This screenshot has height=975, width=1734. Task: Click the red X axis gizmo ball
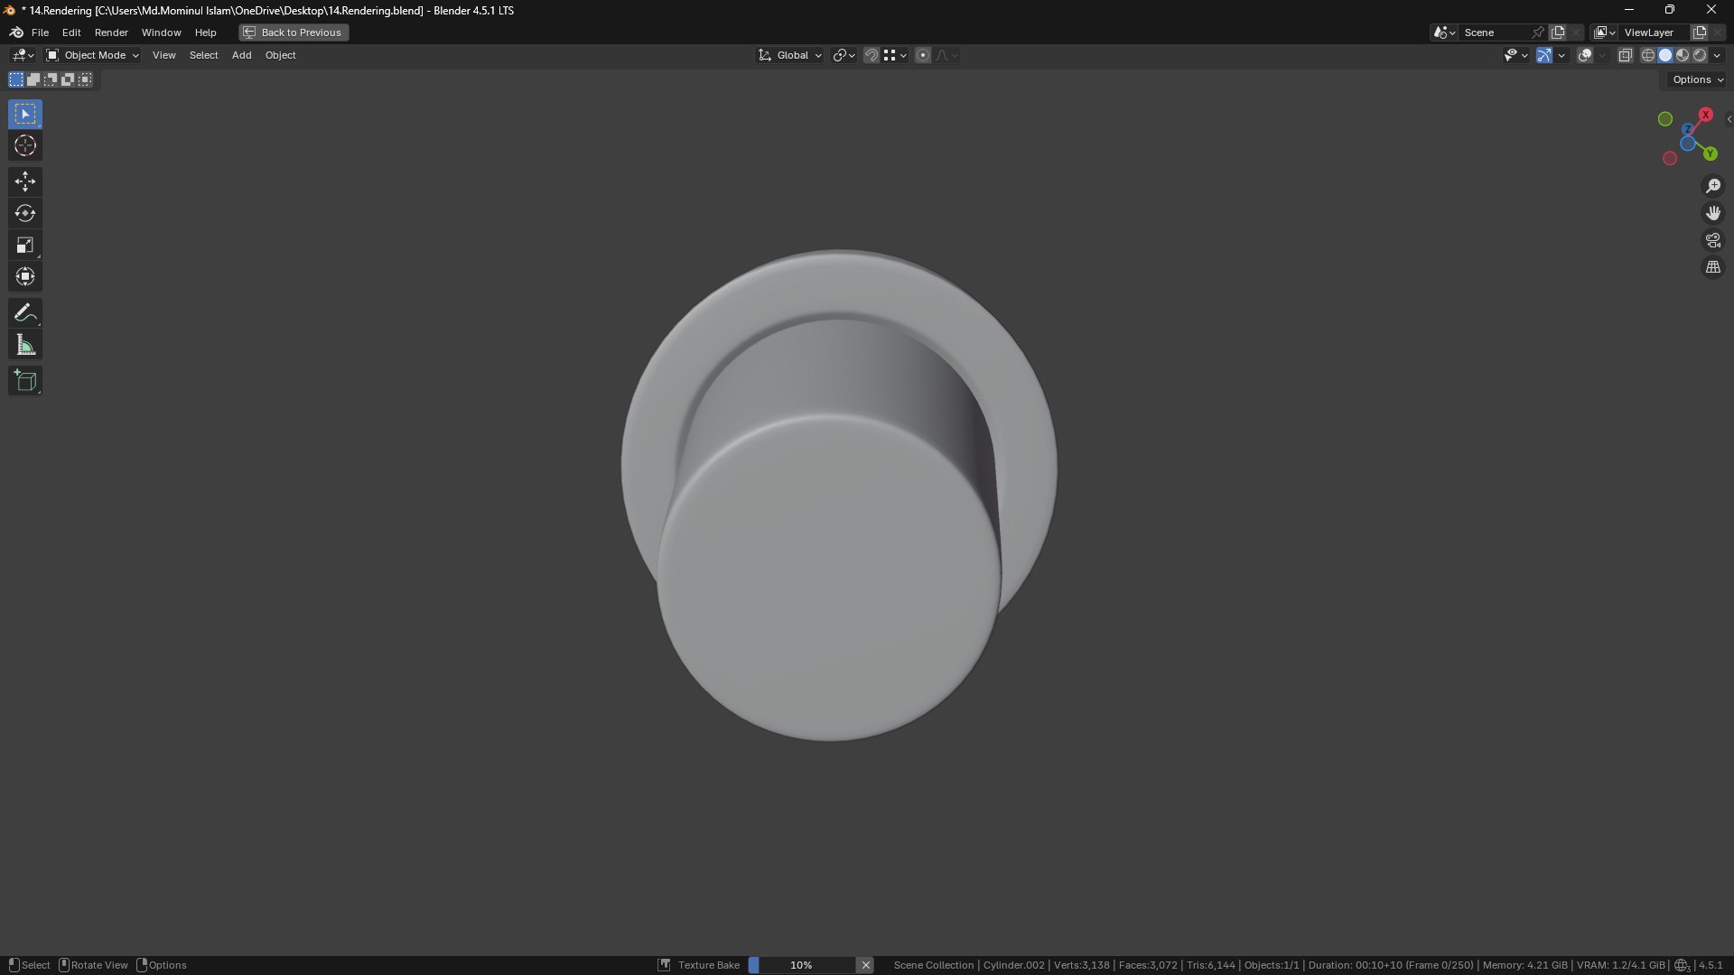1705,115
